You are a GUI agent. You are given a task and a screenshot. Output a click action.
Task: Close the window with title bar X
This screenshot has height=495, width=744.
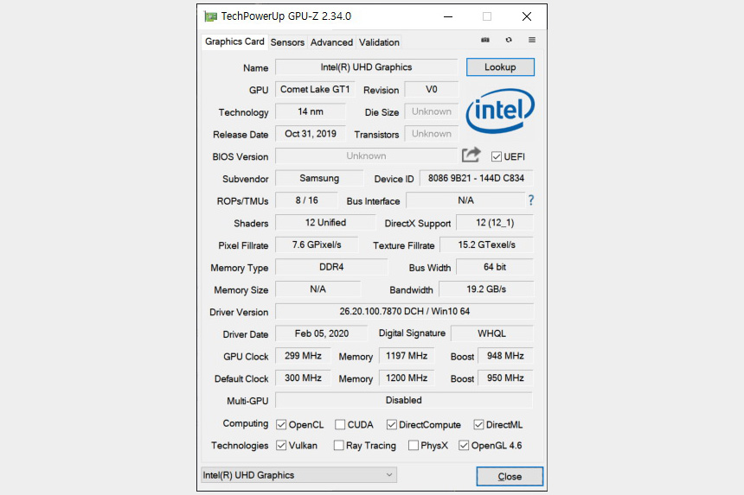click(527, 16)
